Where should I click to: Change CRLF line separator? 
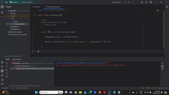click(148, 88)
